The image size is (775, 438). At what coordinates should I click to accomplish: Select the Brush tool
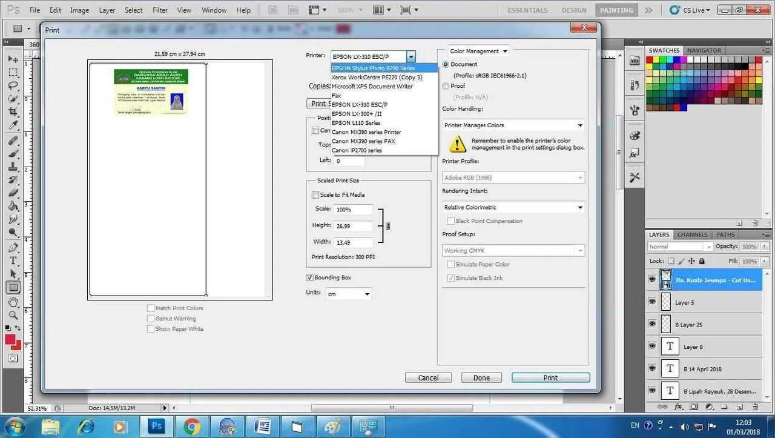tap(13, 154)
